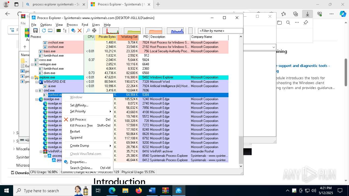Click the Edge Downloads icon in browser toolbar
This screenshot has height=196, width=349.
pos(308,14)
